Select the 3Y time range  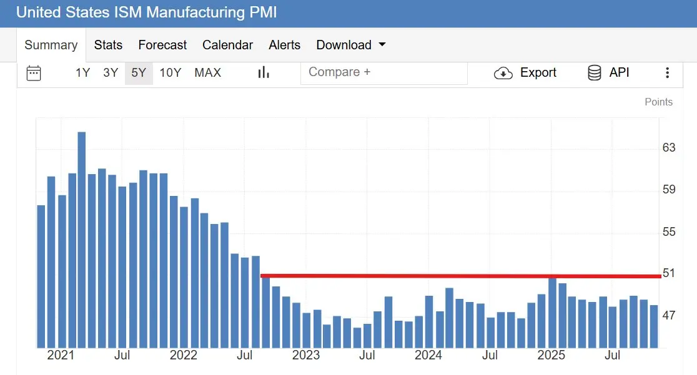tap(111, 72)
